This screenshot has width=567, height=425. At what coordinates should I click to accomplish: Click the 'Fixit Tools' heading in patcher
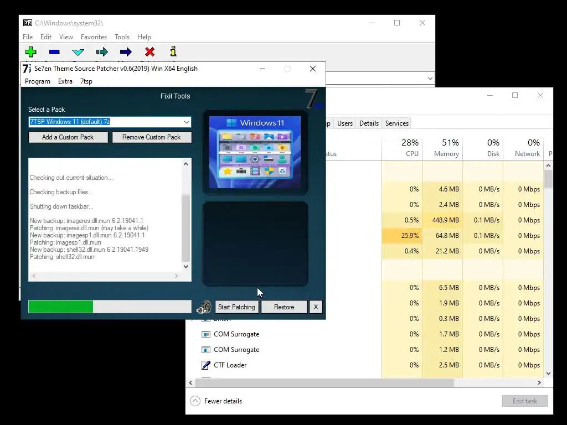tap(176, 96)
